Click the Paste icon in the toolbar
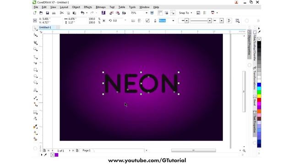Screen dimensions: 293x164 [74, 13]
